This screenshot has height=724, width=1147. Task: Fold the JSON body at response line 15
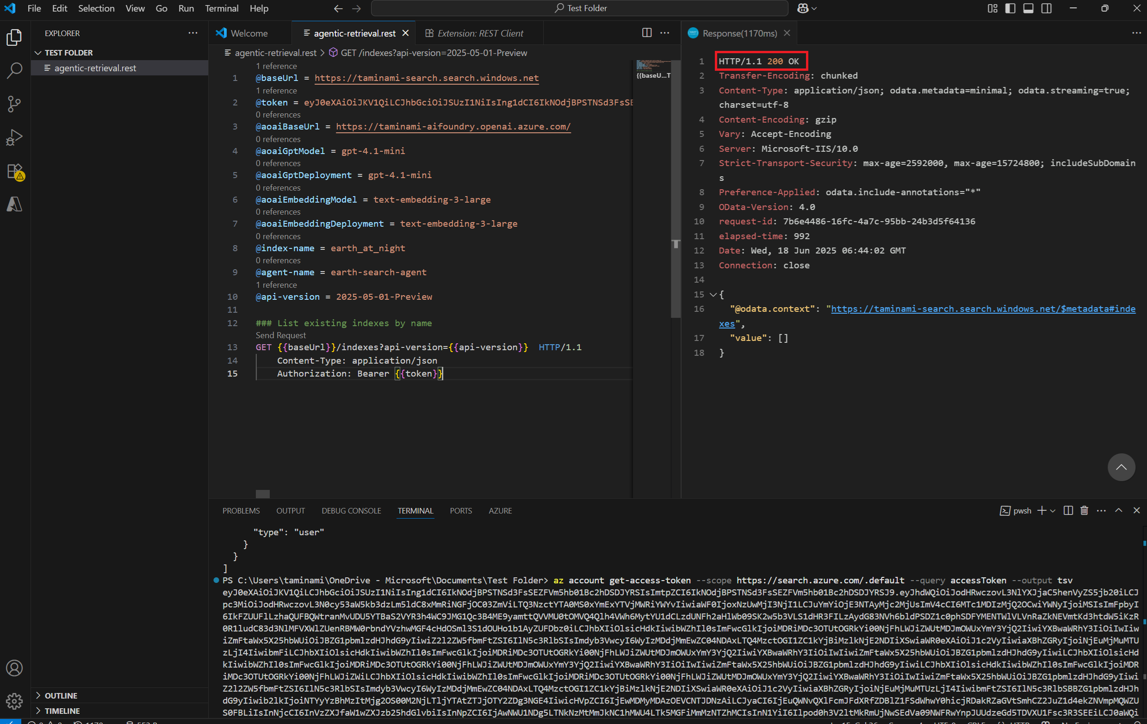click(713, 294)
